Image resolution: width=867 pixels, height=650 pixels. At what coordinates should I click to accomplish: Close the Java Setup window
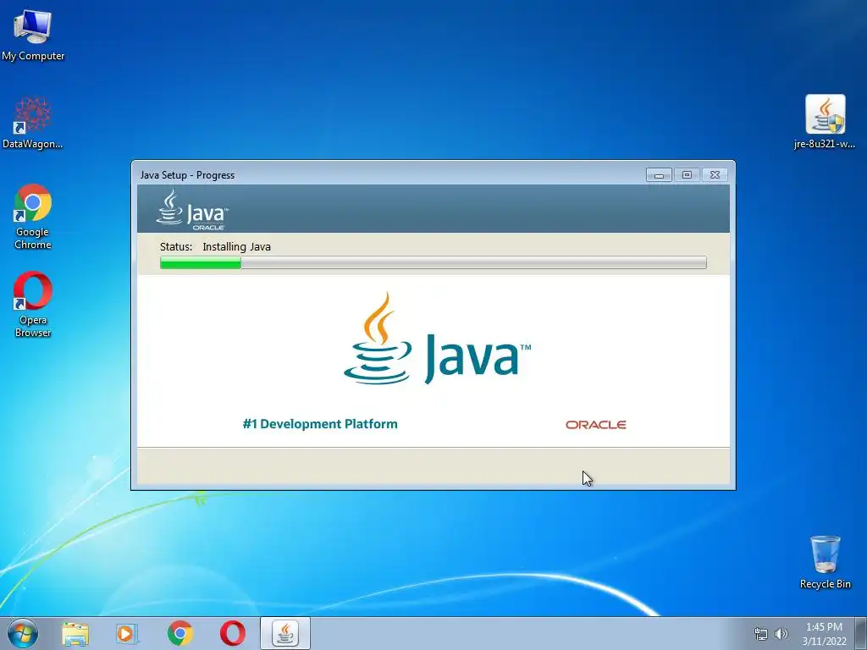pos(715,174)
